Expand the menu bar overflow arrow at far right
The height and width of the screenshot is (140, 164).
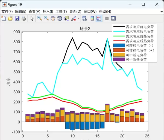[161, 12]
